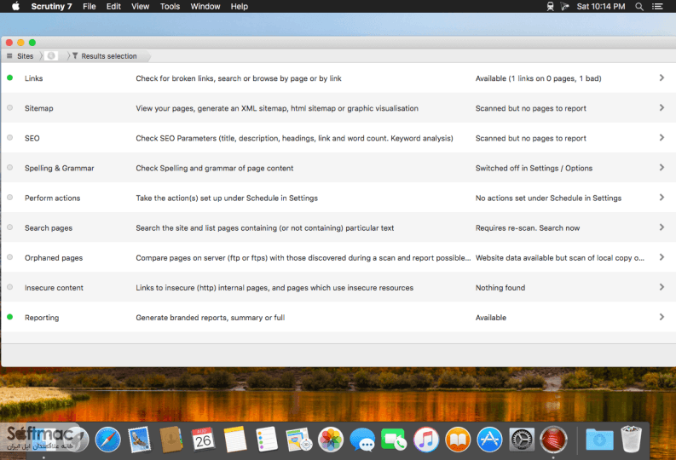Open the Help menu
Viewport: 676px width, 460px height.
coord(240,7)
